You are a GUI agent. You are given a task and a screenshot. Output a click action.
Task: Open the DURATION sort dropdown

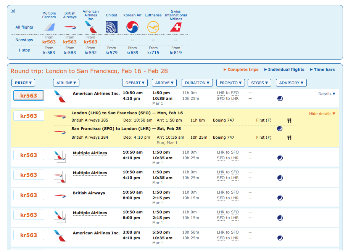click(197, 83)
